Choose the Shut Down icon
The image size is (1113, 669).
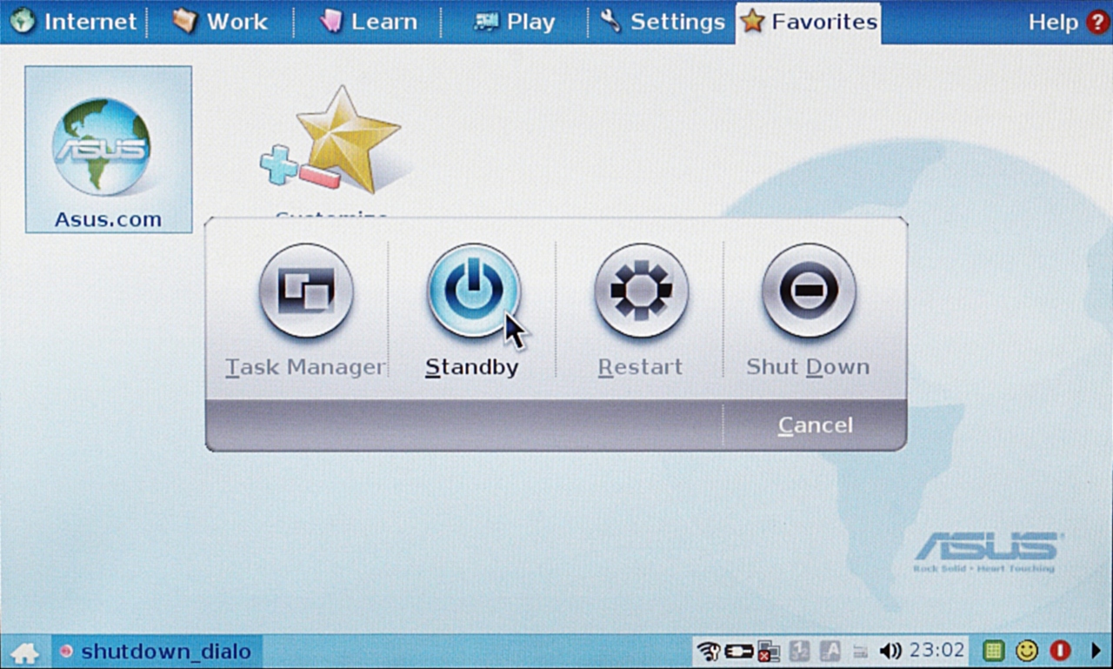coord(809,291)
